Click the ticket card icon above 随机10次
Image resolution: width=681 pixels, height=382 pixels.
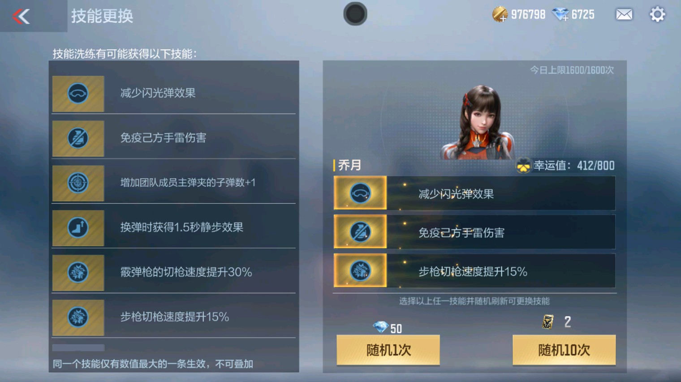(547, 322)
